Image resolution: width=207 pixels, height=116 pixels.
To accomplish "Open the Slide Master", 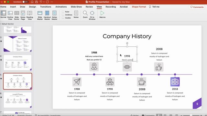I will pos(40,15).
